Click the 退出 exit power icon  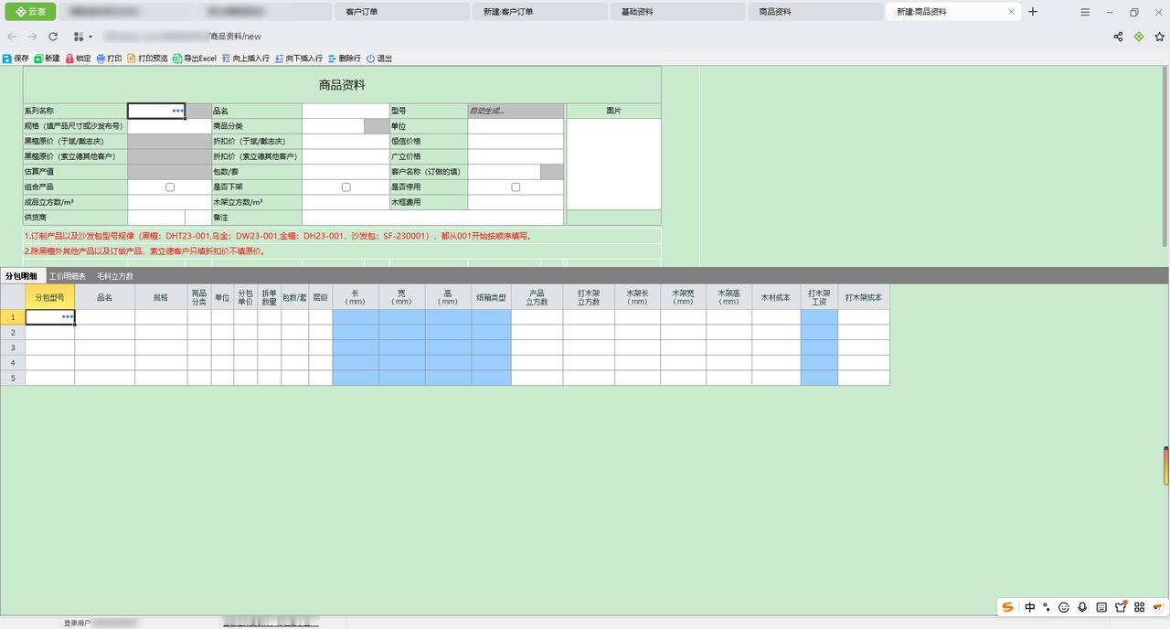371,59
